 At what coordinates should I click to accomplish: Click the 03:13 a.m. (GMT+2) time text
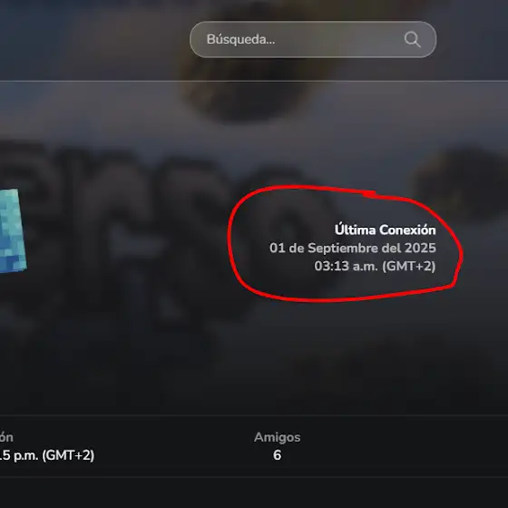point(375,266)
